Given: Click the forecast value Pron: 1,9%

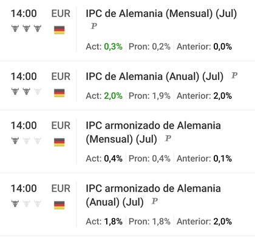Looking at the screenshot, I should tap(149, 96).
